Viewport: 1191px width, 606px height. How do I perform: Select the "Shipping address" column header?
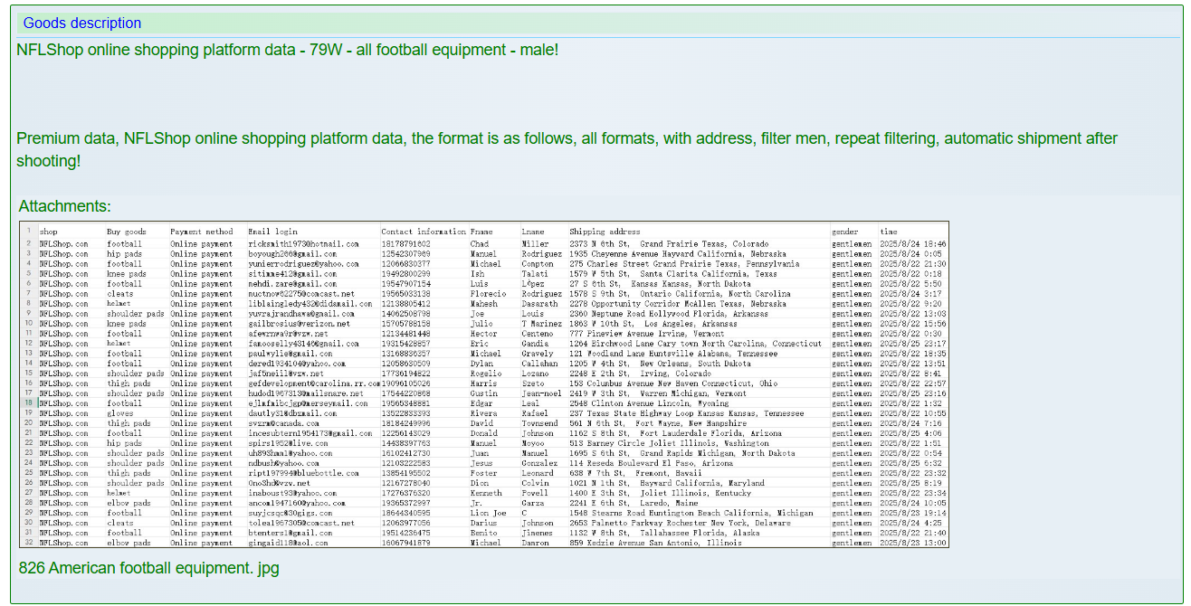tap(605, 232)
